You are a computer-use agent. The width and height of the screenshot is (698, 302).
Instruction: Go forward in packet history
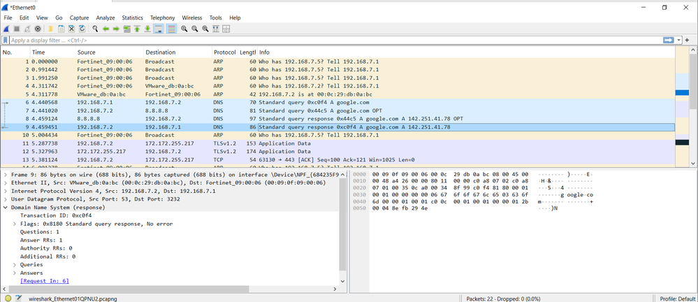116,29
